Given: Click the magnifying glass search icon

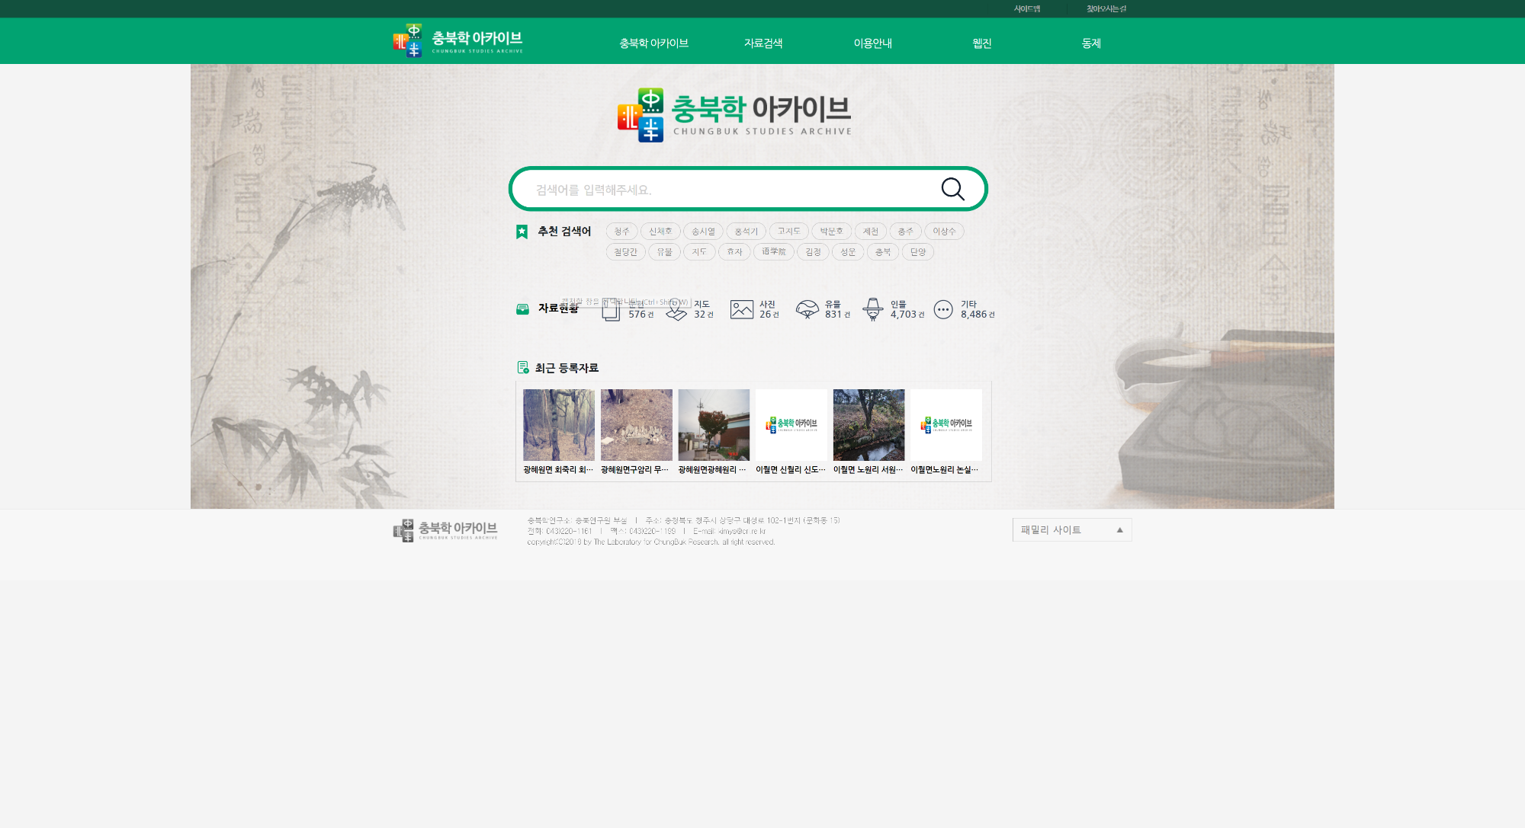Looking at the screenshot, I should tap(952, 189).
